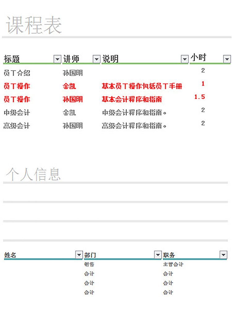Select the red 员工操作 cell taught by 孙国明
The height and width of the screenshot is (310, 232).
coord(17,99)
